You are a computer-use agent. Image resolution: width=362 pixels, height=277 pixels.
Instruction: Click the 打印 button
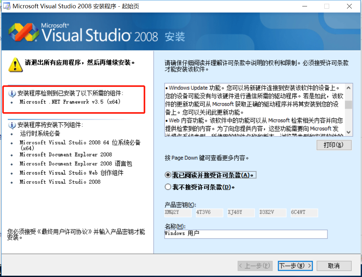coord(334,145)
